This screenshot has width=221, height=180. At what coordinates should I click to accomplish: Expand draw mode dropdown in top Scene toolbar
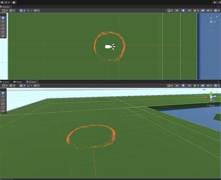pos(172,11)
